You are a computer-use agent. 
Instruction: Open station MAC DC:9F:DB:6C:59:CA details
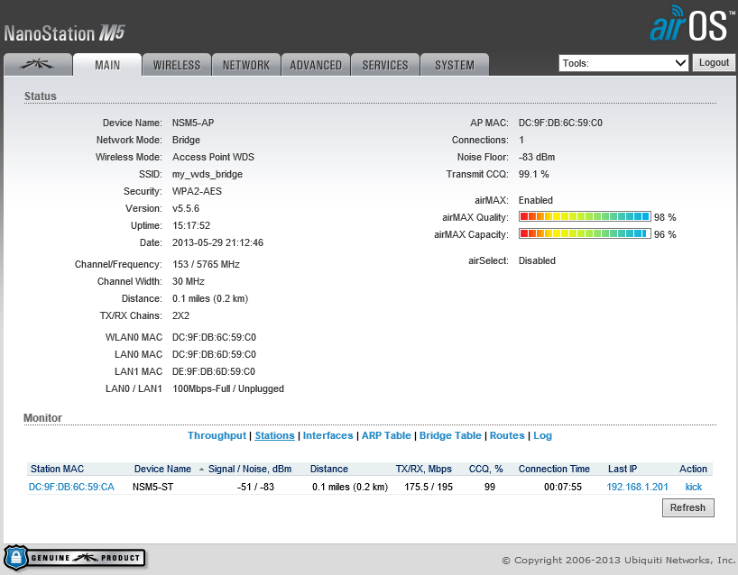pos(71,487)
